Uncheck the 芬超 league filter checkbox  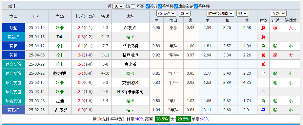point(148,6)
